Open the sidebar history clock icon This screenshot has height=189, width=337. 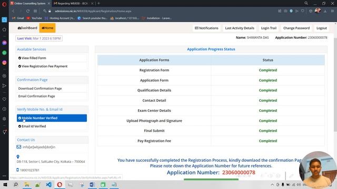point(4,109)
